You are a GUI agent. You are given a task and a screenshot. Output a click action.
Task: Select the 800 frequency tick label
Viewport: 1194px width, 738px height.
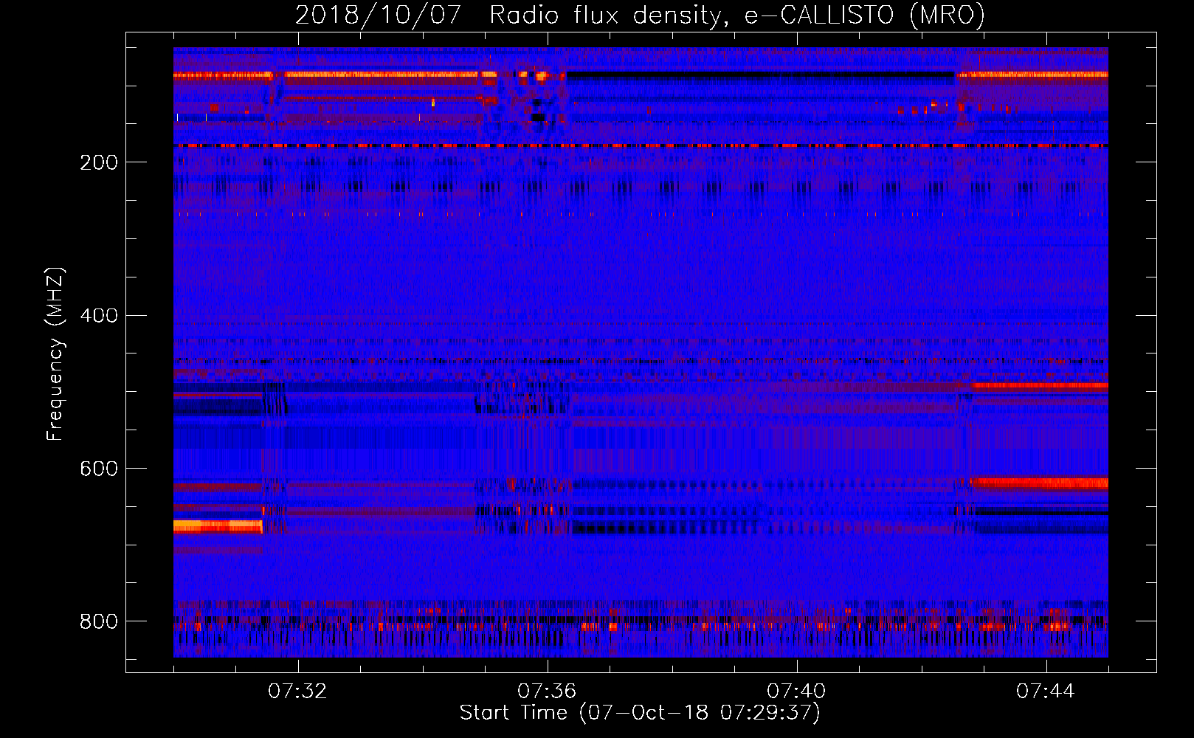99,621
